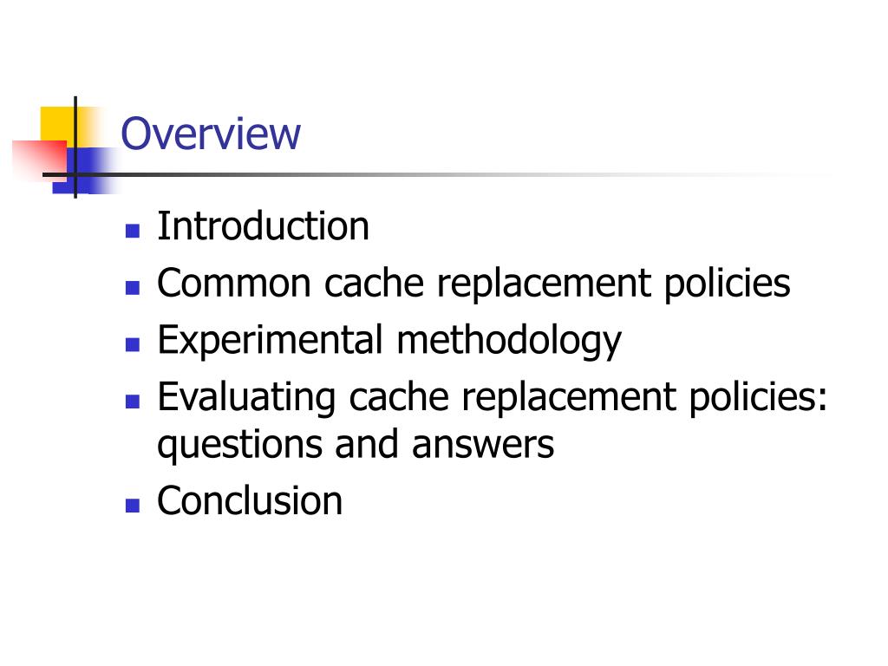Select the bullet marker beside Conclusion
888x666 pixels.
click(x=133, y=506)
